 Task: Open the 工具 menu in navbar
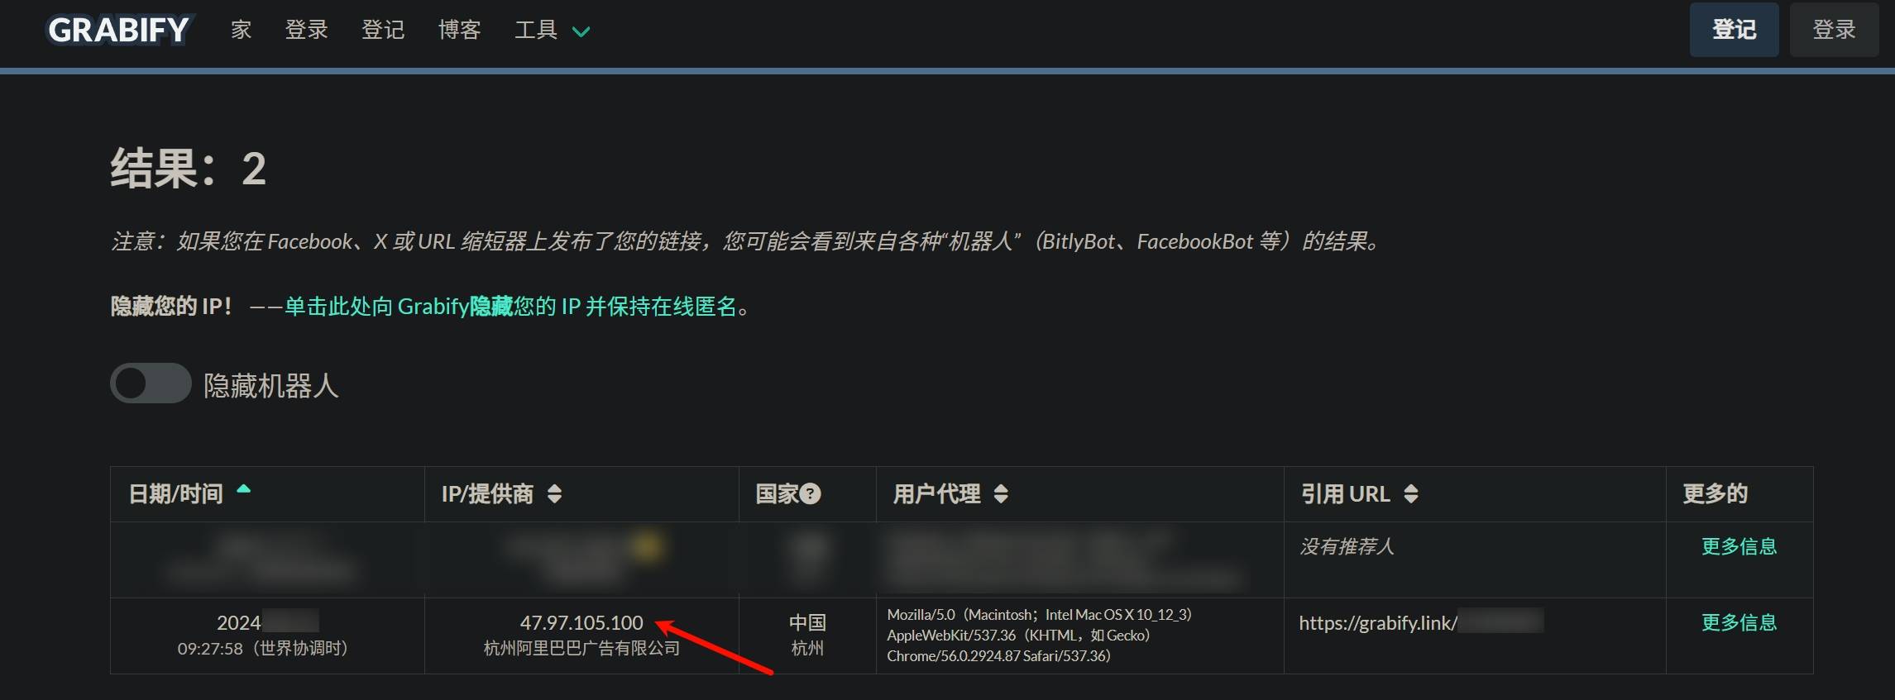pos(536,31)
